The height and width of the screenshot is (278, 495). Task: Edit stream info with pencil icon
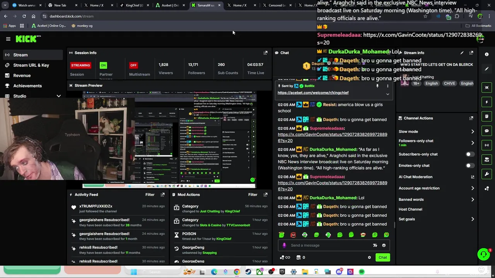click(462, 53)
